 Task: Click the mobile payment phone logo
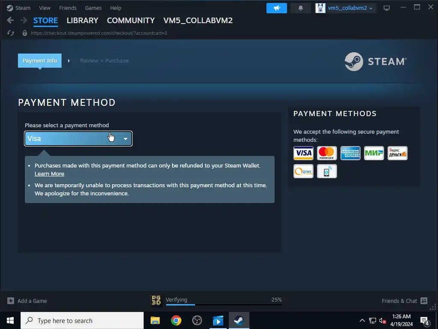pyautogui.click(x=327, y=171)
